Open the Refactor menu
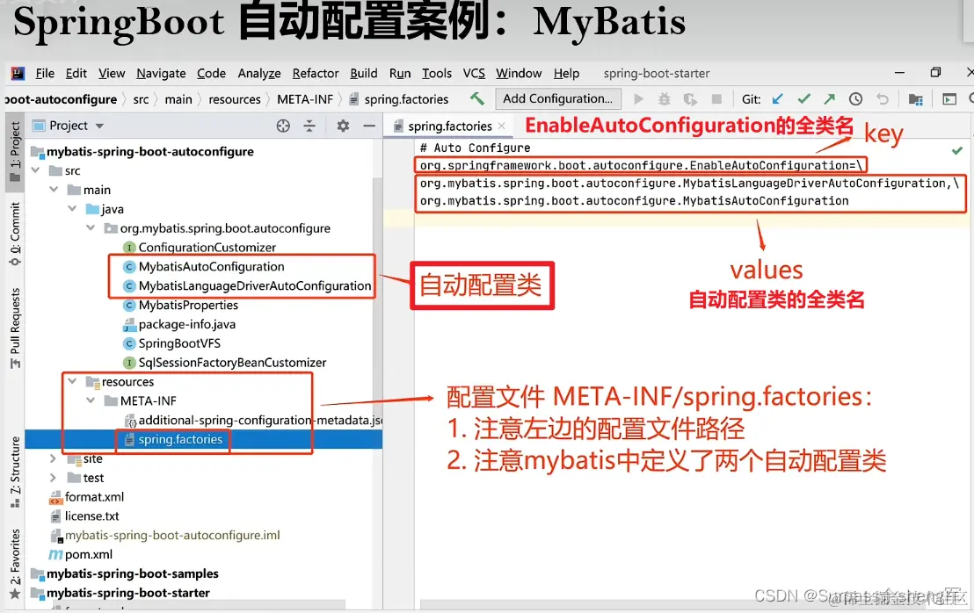Image resolution: width=974 pixels, height=613 pixels. [316, 73]
